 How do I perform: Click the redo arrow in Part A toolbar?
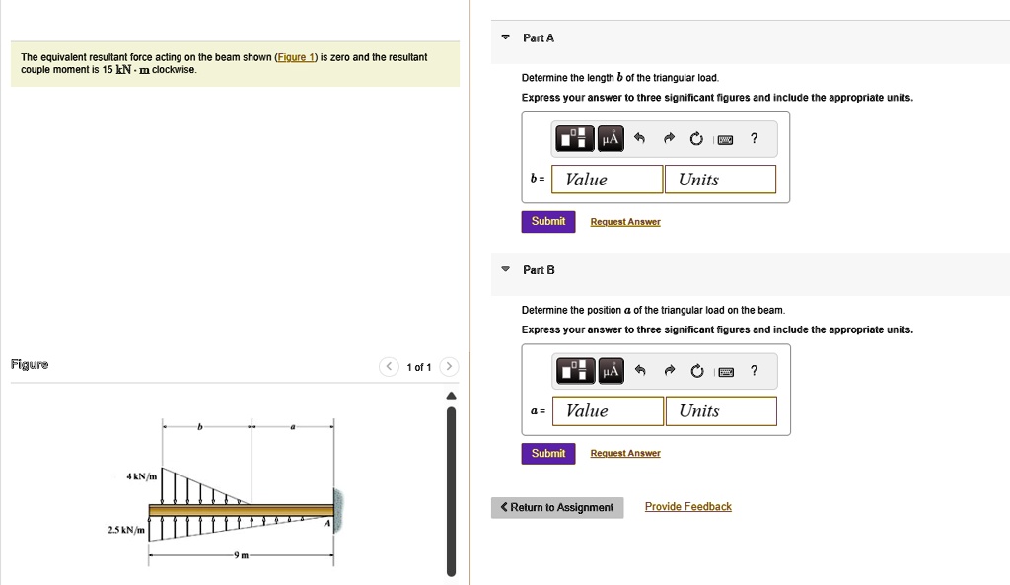coord(669,138)
